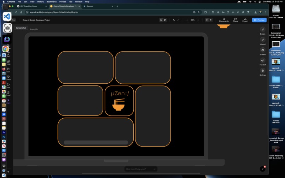
Task: Select the Form tool in left toolbar
Action: tap(8, 85)
